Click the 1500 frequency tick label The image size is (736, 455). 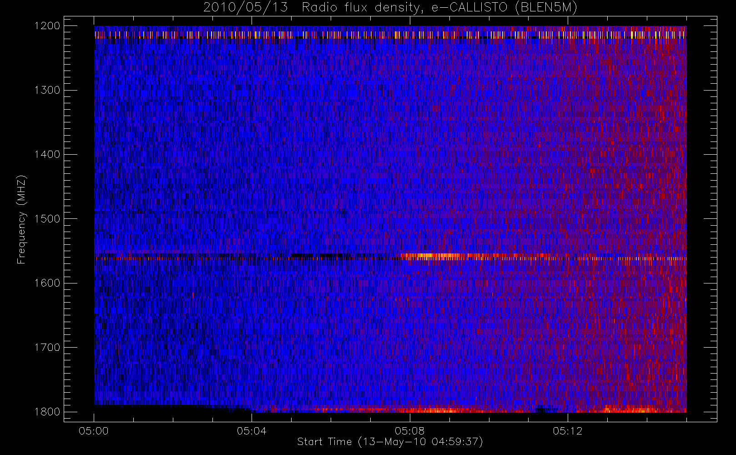point(47,219)
